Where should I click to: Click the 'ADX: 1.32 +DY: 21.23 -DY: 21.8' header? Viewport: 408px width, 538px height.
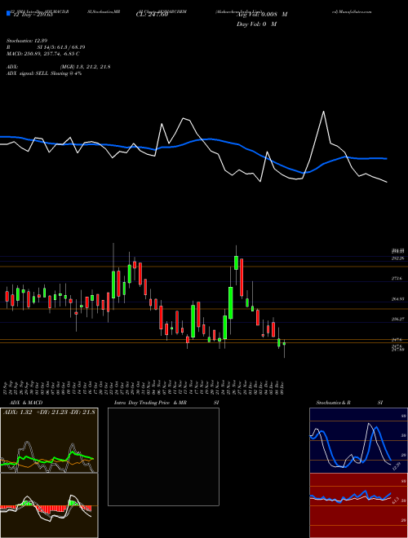(x=50, y=412)
